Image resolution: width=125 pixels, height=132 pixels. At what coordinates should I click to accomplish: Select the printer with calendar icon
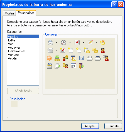pyautogui.click(x=98, y=58)
